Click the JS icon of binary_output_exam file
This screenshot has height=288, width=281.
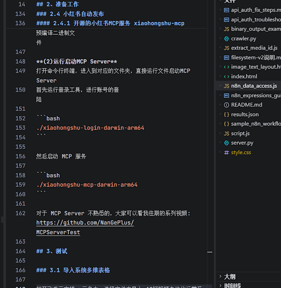pos(226,29)
